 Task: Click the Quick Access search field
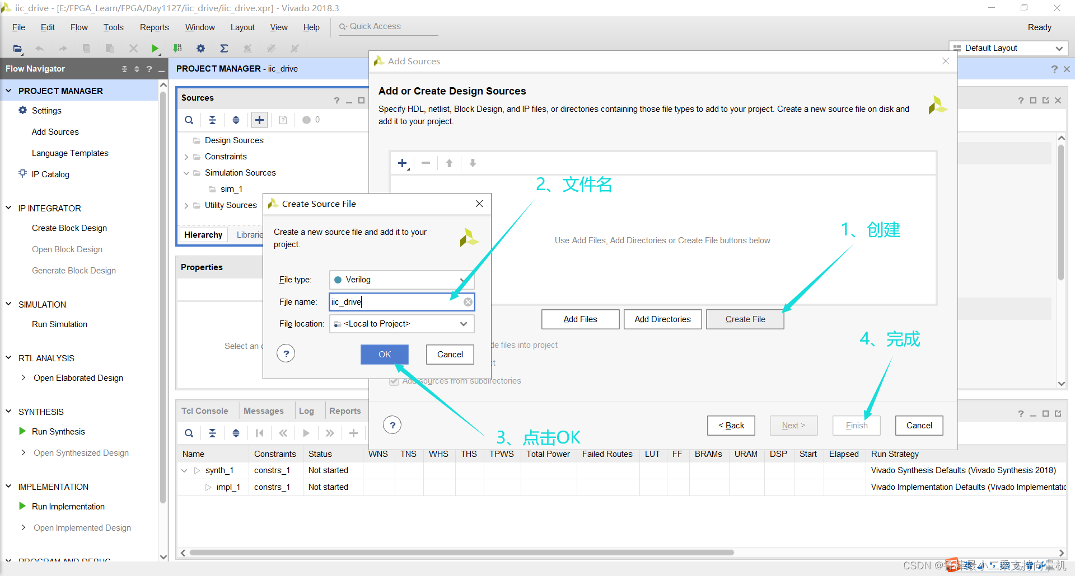(388, 26)
